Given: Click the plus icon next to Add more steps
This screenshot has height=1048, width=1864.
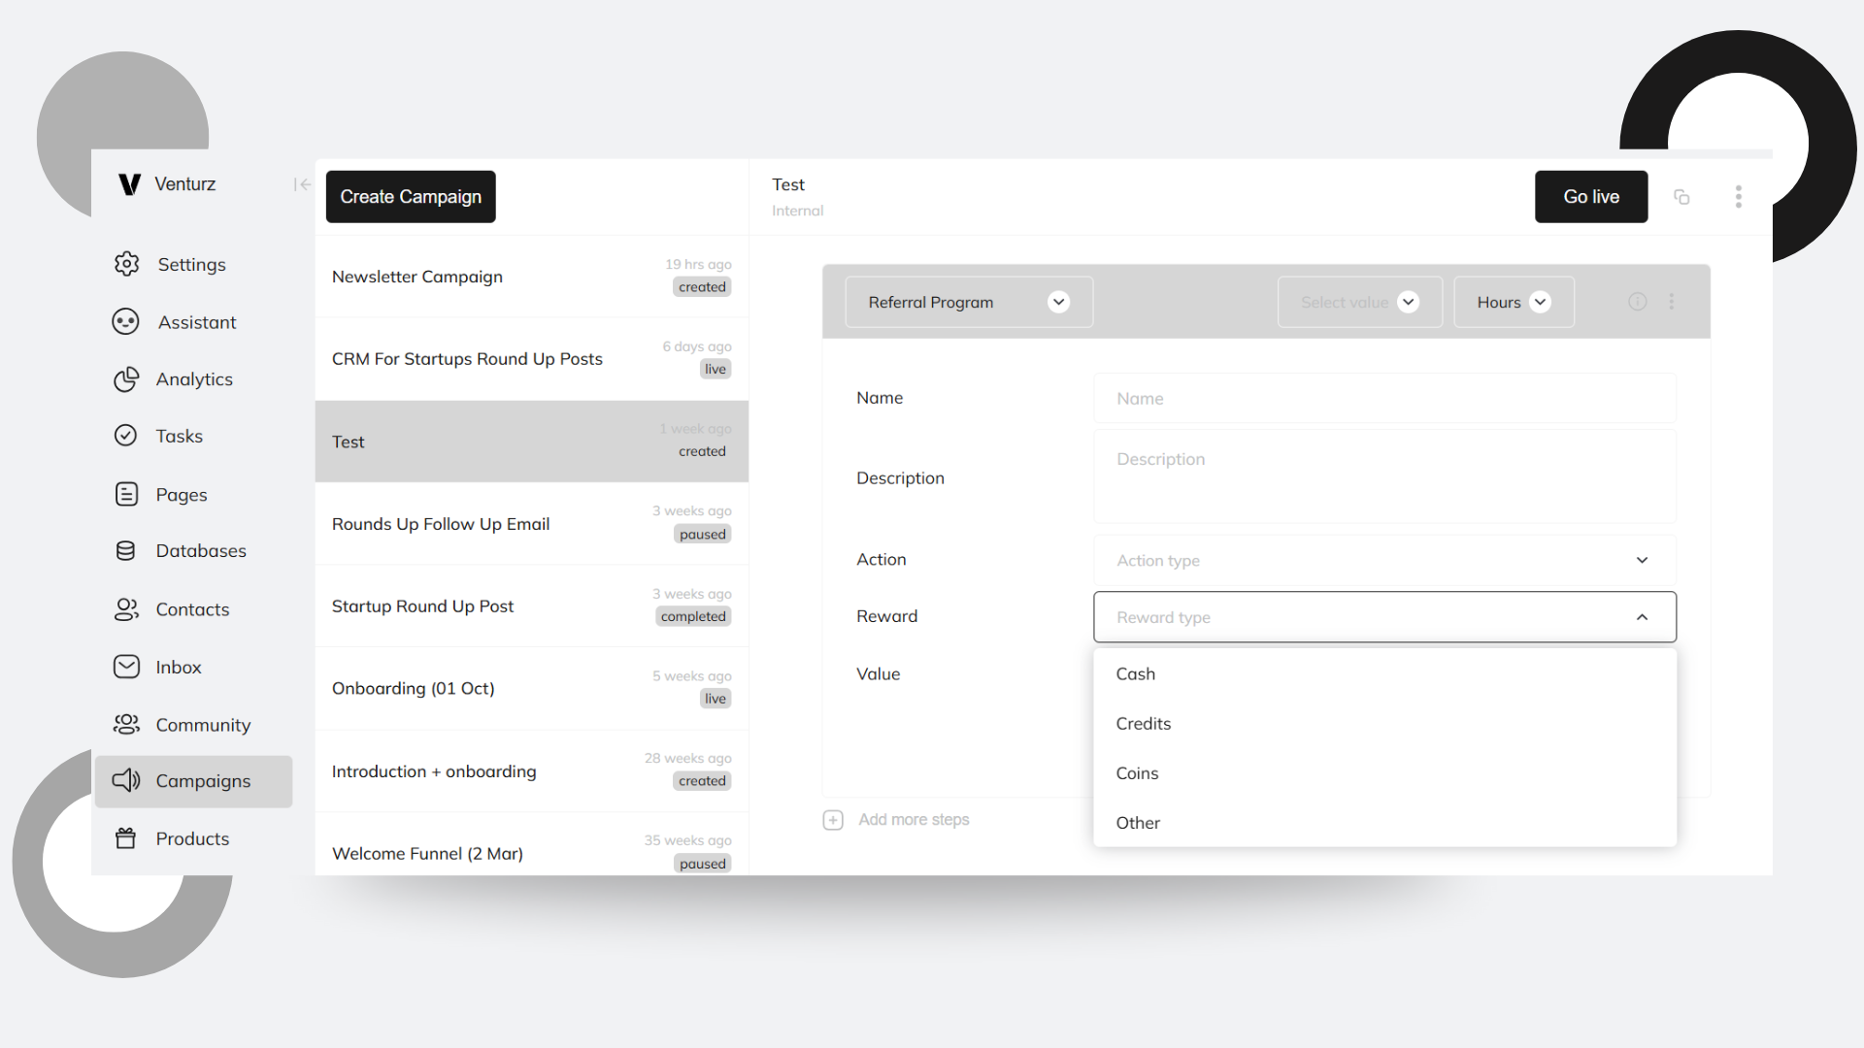Looking at the screenshot, I should (833, 819).
